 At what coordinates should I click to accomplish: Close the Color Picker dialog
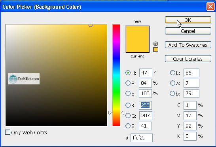(210, 7)
